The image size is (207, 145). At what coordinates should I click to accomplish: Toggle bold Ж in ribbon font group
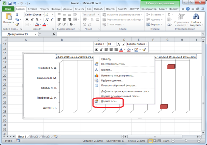click(x=27, y=20)
